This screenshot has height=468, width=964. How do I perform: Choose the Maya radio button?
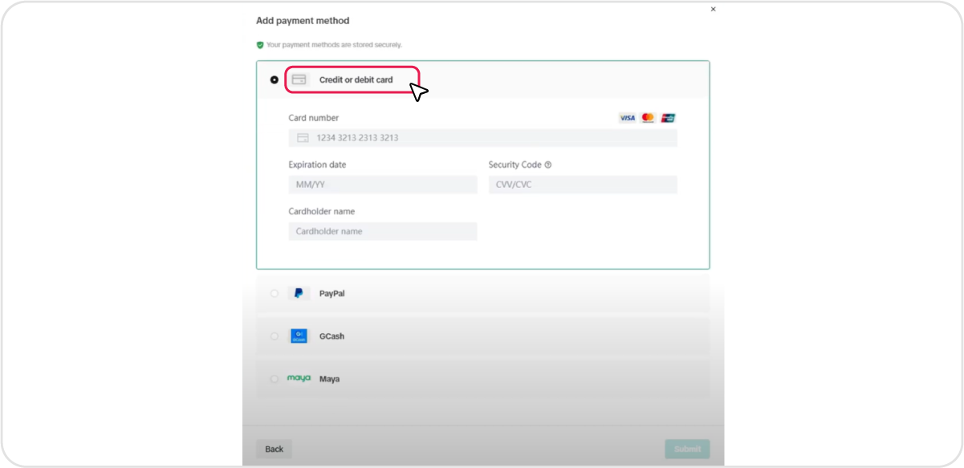point(275,379)
